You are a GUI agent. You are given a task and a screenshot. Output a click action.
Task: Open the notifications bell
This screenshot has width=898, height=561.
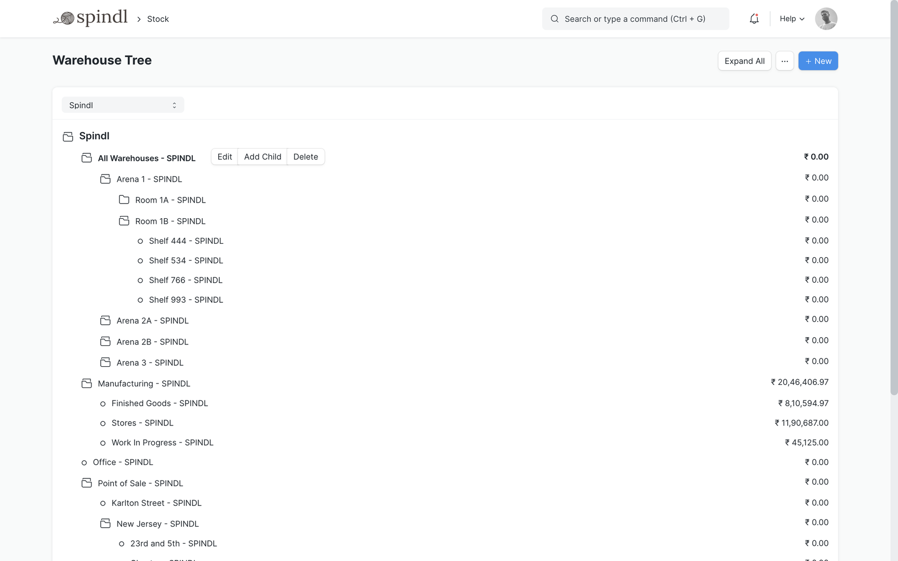point(754,19)
